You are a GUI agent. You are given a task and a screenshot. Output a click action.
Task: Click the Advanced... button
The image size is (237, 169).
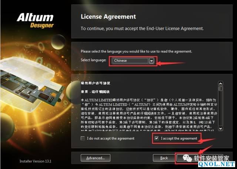pyautogui.click(x=96, y=158)
